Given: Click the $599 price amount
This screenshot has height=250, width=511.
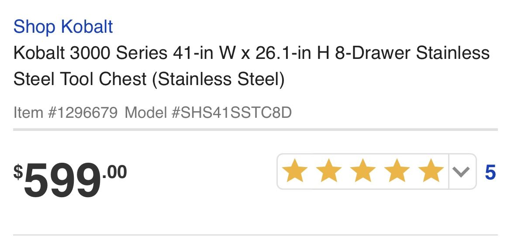Looking at the screenshot, I should 62,181.
